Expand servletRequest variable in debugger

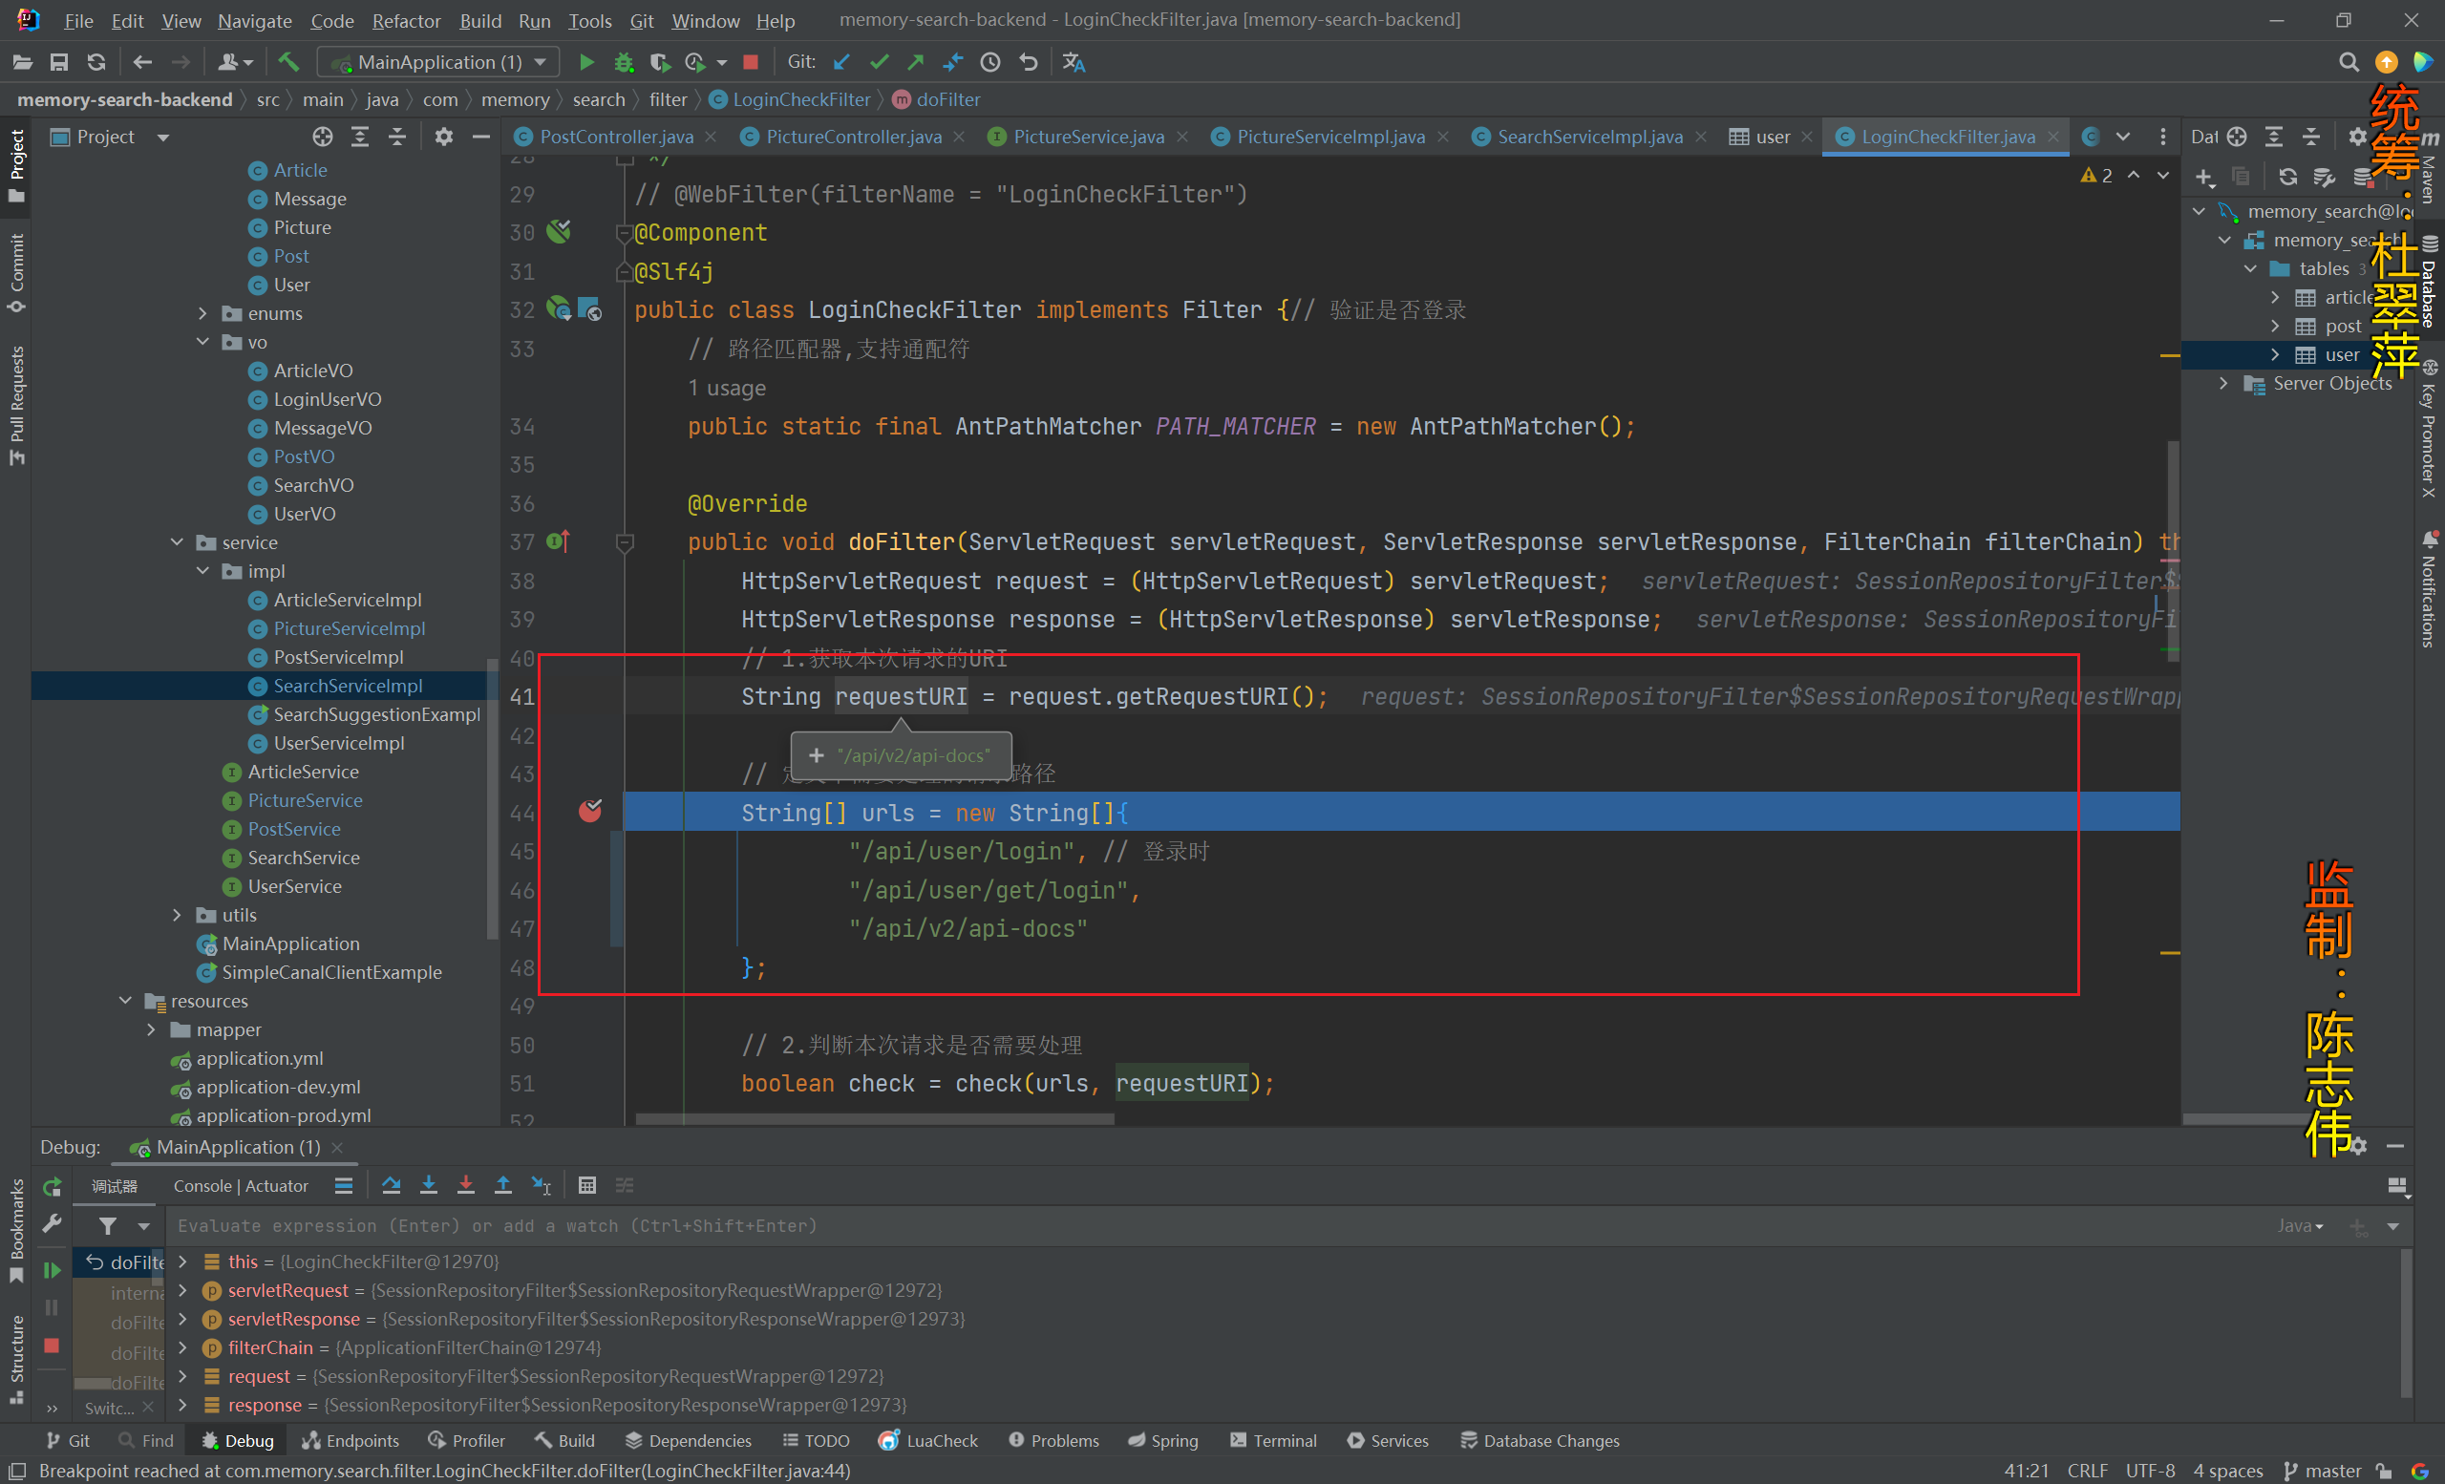pos(182,1290)
